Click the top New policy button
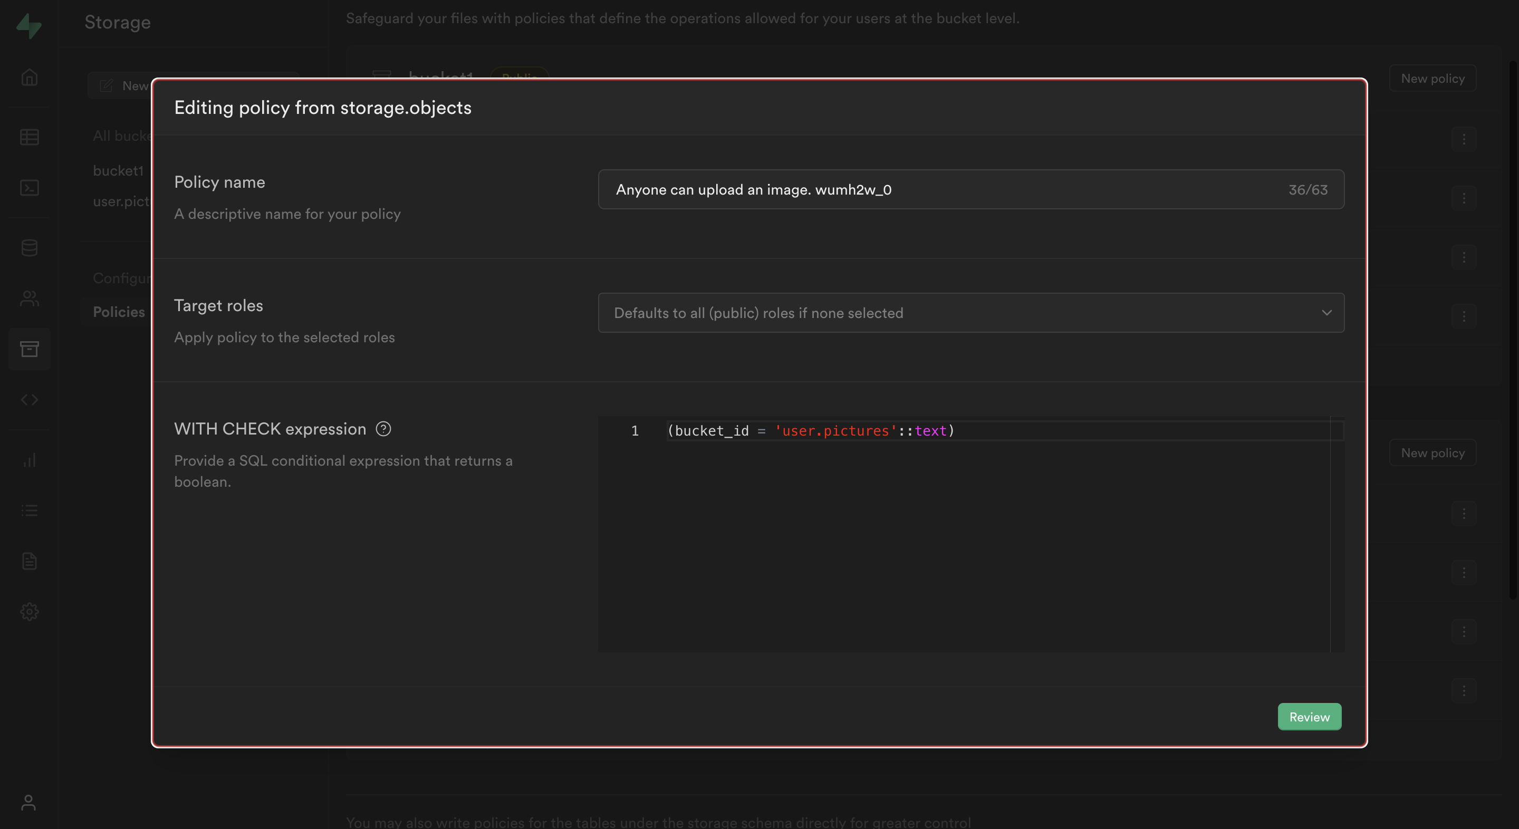The image size is (1519, 829). pyautogui.click(x=1433, y=79)
